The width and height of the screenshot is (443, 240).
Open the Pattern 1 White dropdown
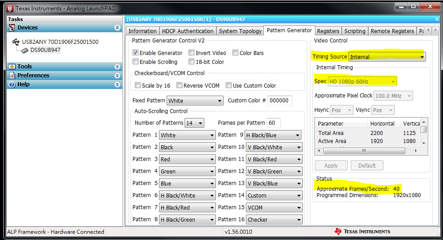pos(187,135)
